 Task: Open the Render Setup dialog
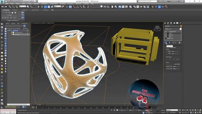(x=134, y=7)
